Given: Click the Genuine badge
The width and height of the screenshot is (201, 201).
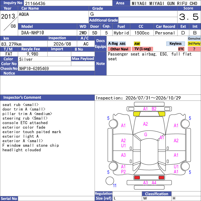Looking at the screenshot, I should [x=194, y=38].
